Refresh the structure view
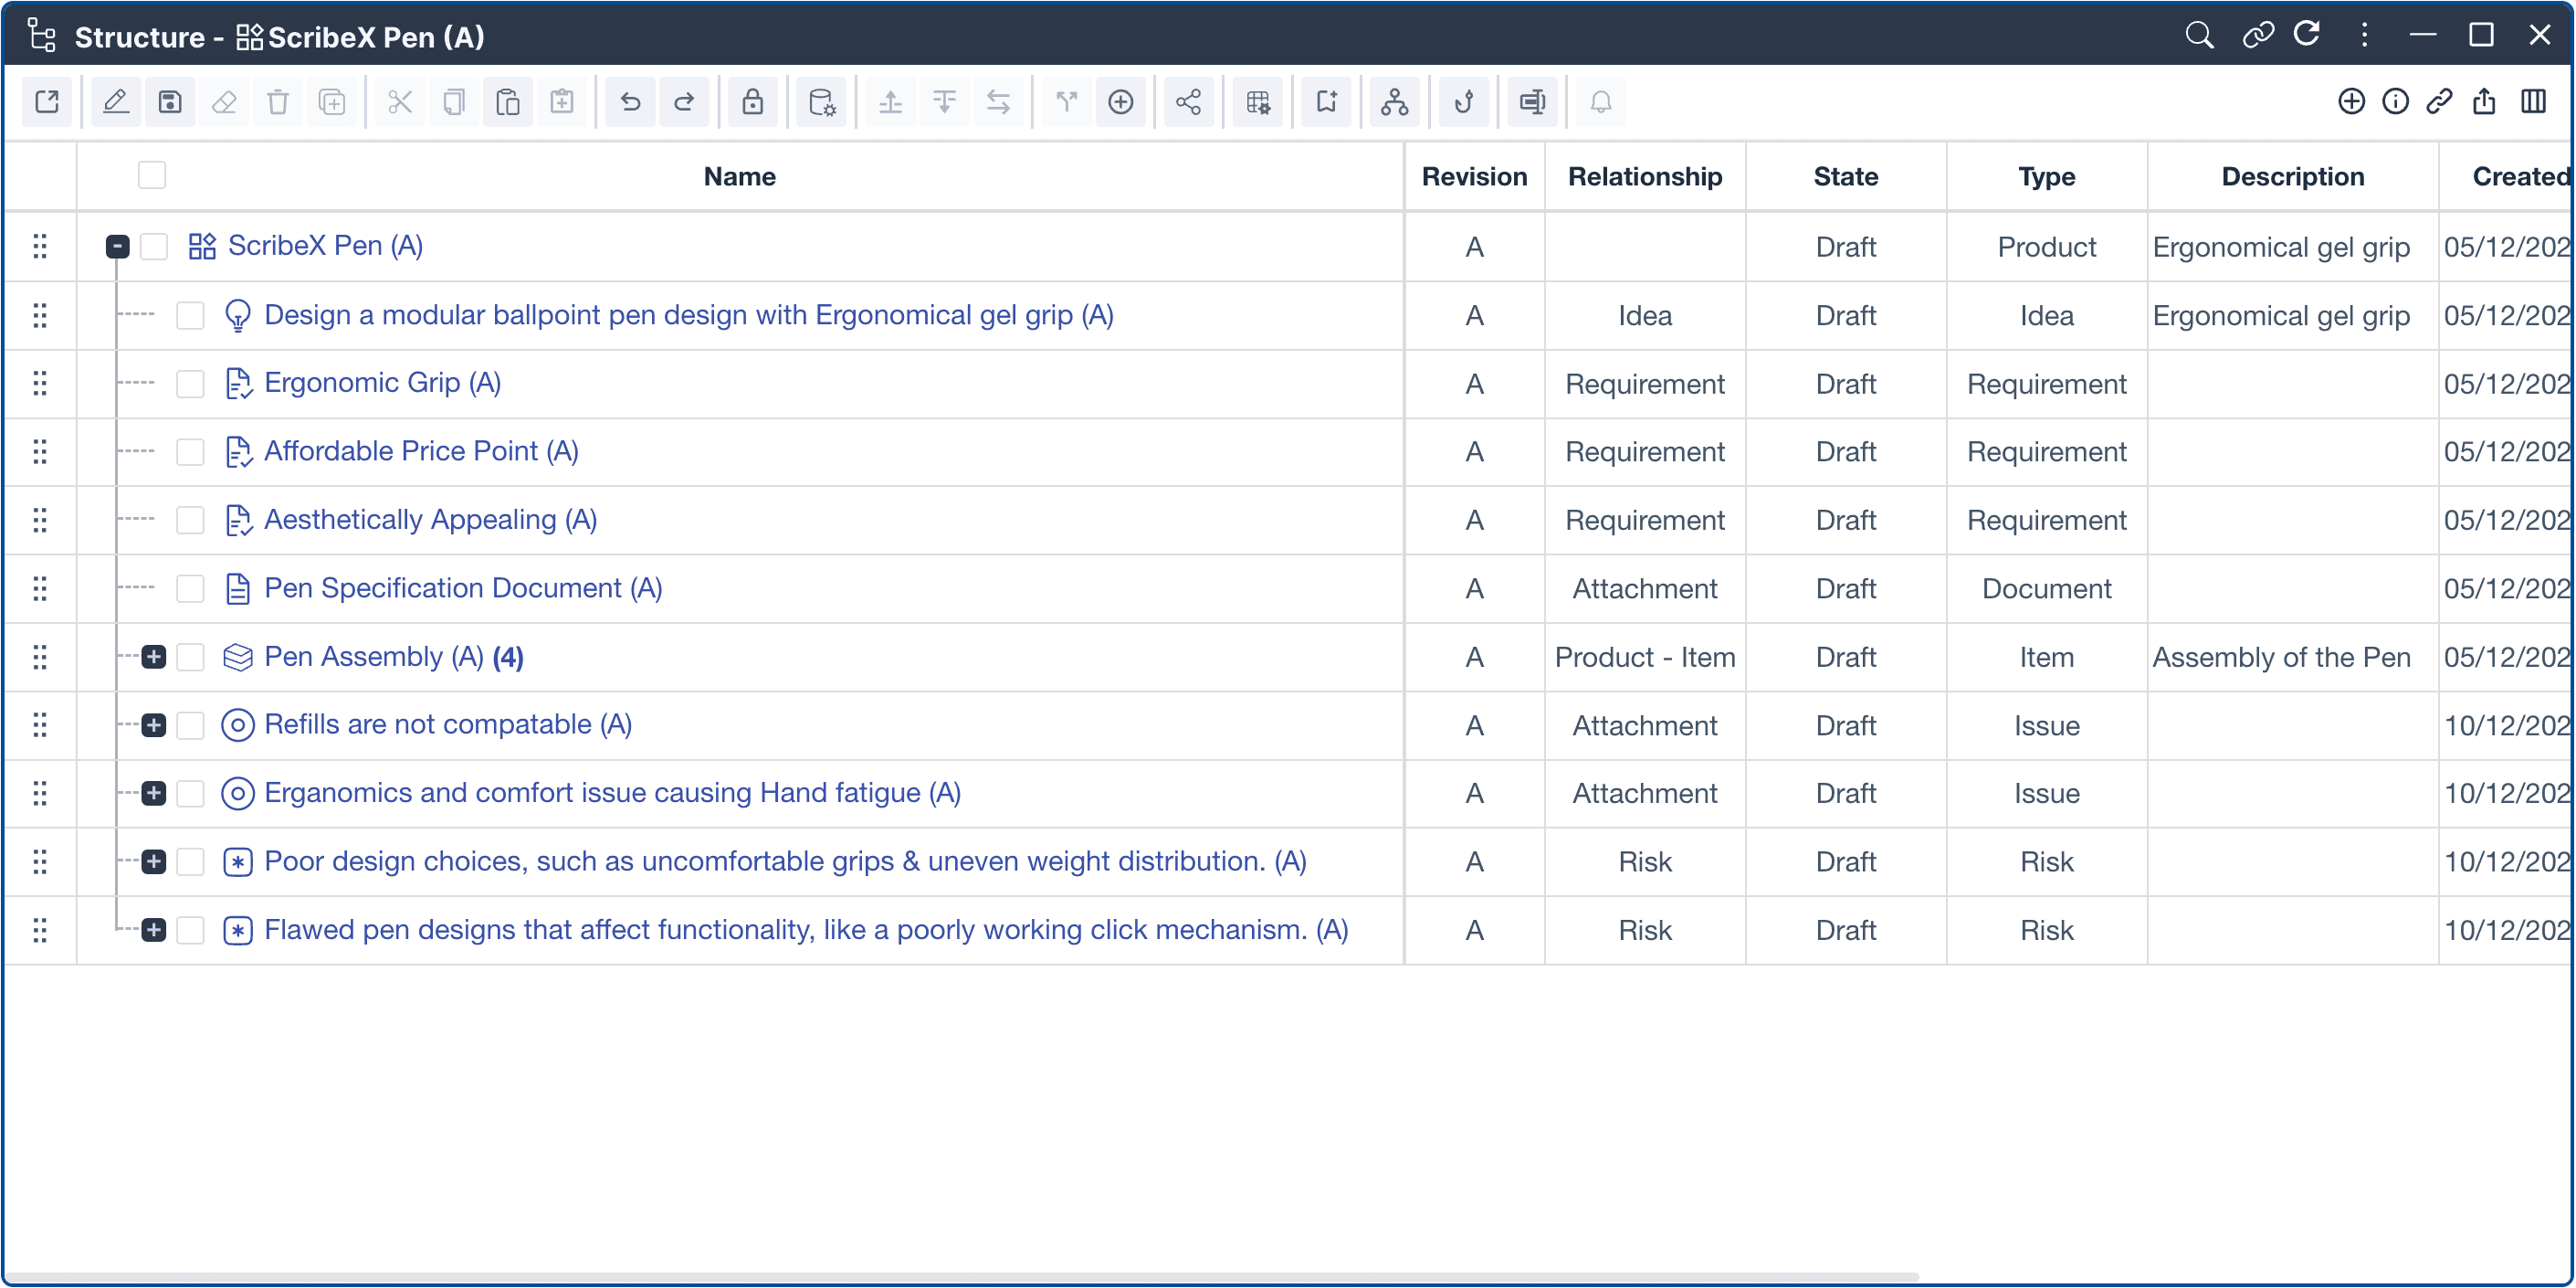This screenshot has width=2576, height=1288. [2307, 36]
